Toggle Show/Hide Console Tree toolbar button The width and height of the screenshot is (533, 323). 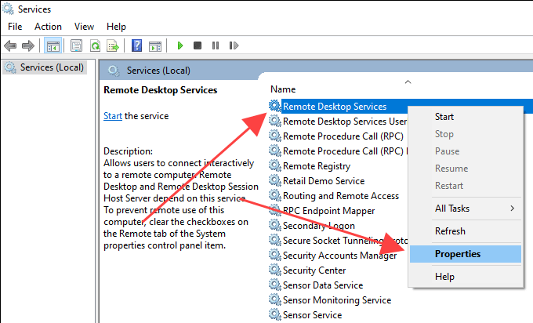coord(53,46)
